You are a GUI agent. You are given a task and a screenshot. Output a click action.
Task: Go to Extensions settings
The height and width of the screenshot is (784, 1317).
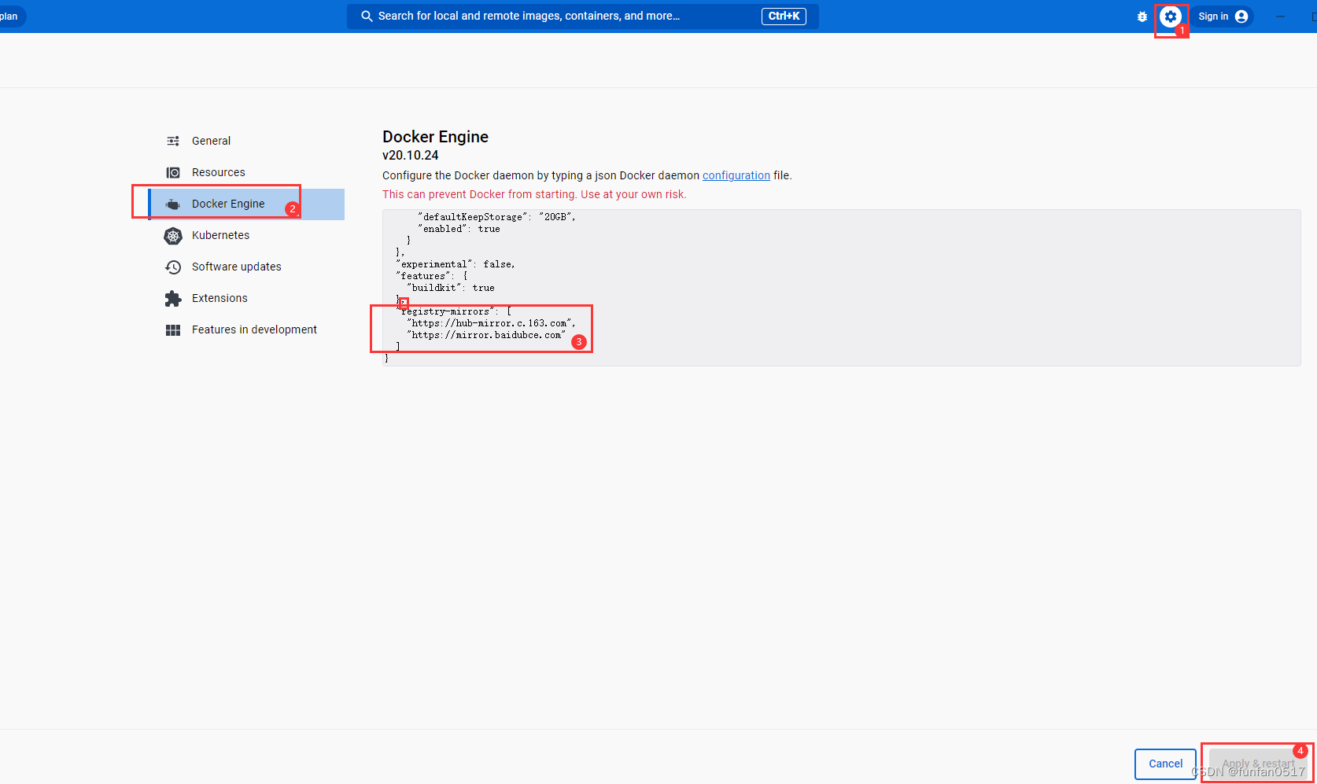click(246, 298)
